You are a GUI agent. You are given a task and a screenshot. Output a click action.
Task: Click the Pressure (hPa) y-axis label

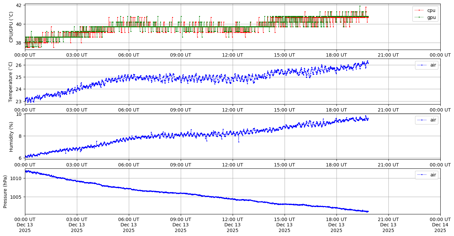6,191
